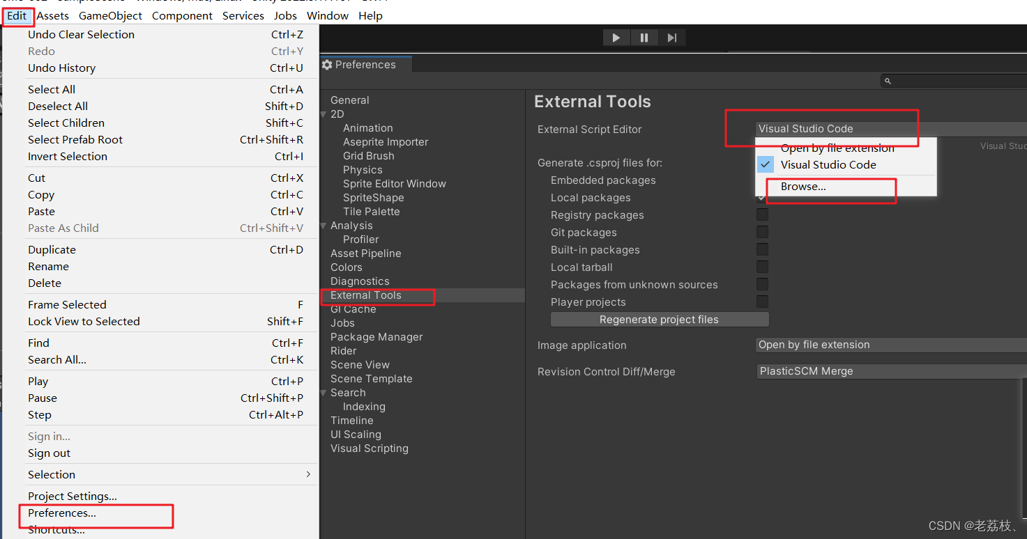Toggle Registry packages checkbox
Screen dimensions: 1027x539
(x=763, y=215)
